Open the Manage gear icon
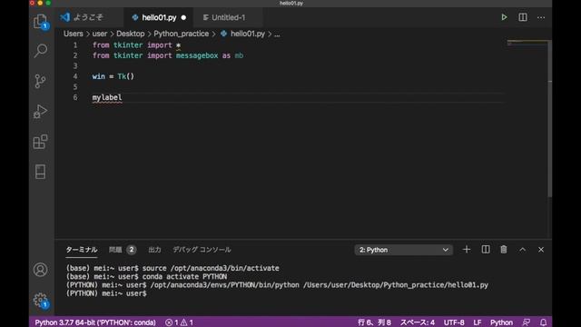 [40, 300]
